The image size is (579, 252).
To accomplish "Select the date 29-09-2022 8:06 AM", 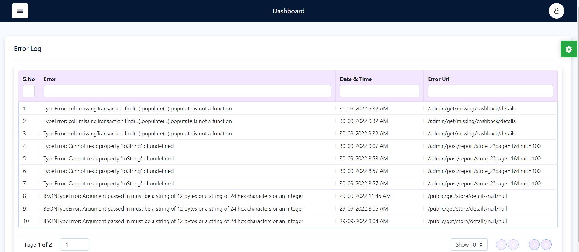I will tap(364, 209).
